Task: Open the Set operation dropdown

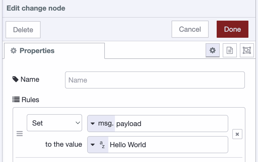Action: pos(54,123)
